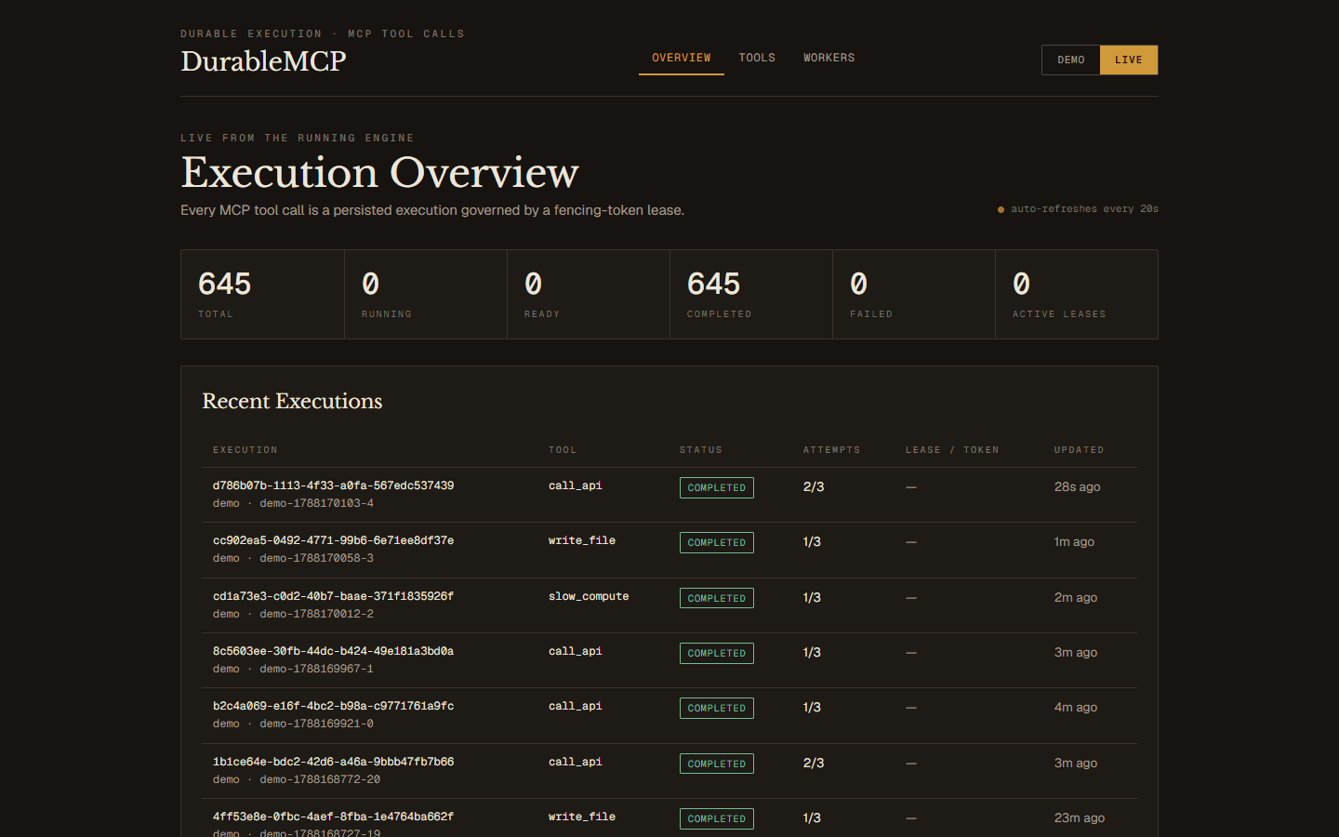Click the demo-1788170058-3 label
The image size is (1339, 837).
point(316,558)
